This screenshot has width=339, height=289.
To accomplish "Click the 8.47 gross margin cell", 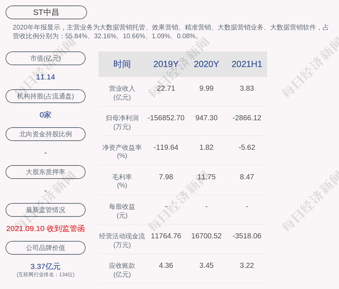I will 247,177.
